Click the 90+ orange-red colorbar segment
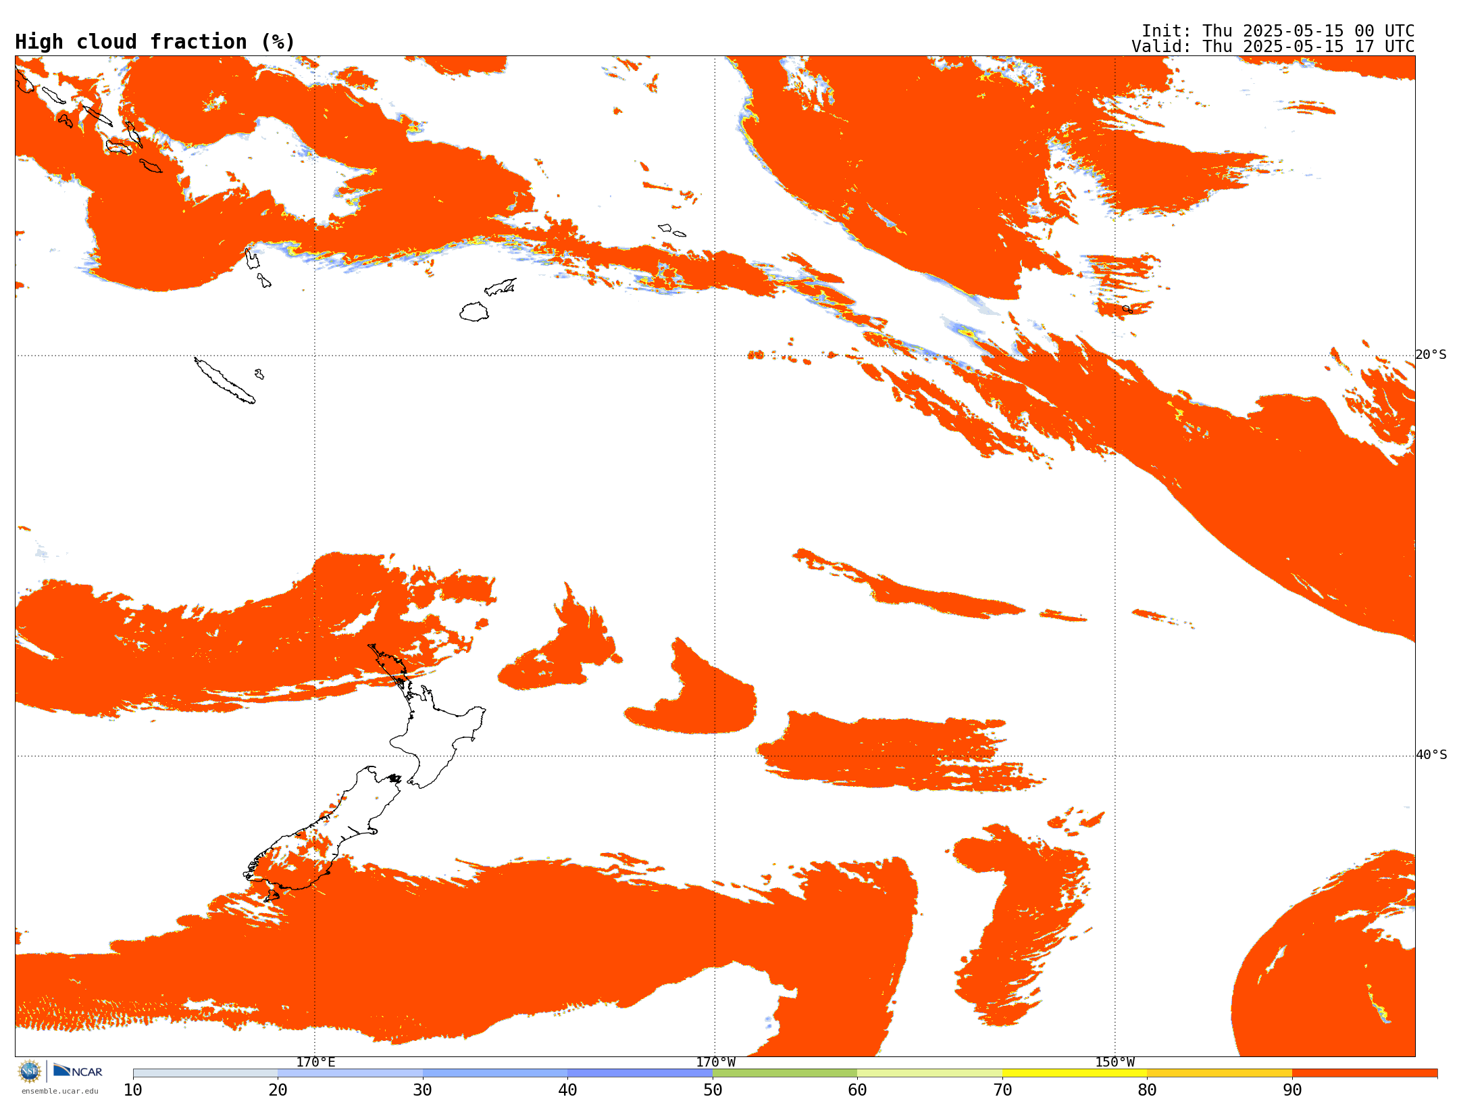 point(1364,1073)
